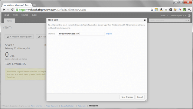
Task: Click Save Changes button
Action: 127,97
